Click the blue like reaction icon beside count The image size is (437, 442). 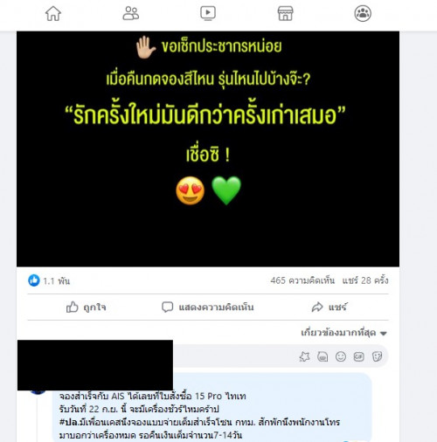[34, 280]
